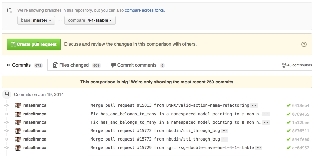Image resolution: width=314 pixels, height=156 pixels.
Task: Open the compare: 4-1-stable branch dropdown
Action: [x=90, y=20]
